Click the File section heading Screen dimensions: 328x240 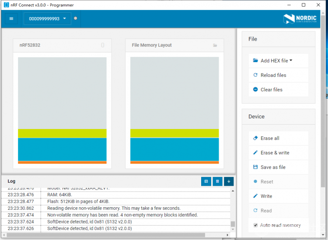tap(253, 39)
